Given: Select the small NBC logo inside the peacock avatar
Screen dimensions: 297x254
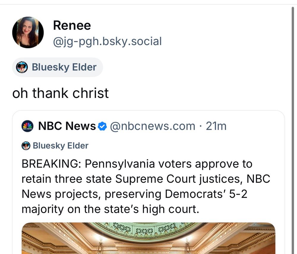Looking at the screenshot, I should tap(27, 128).
